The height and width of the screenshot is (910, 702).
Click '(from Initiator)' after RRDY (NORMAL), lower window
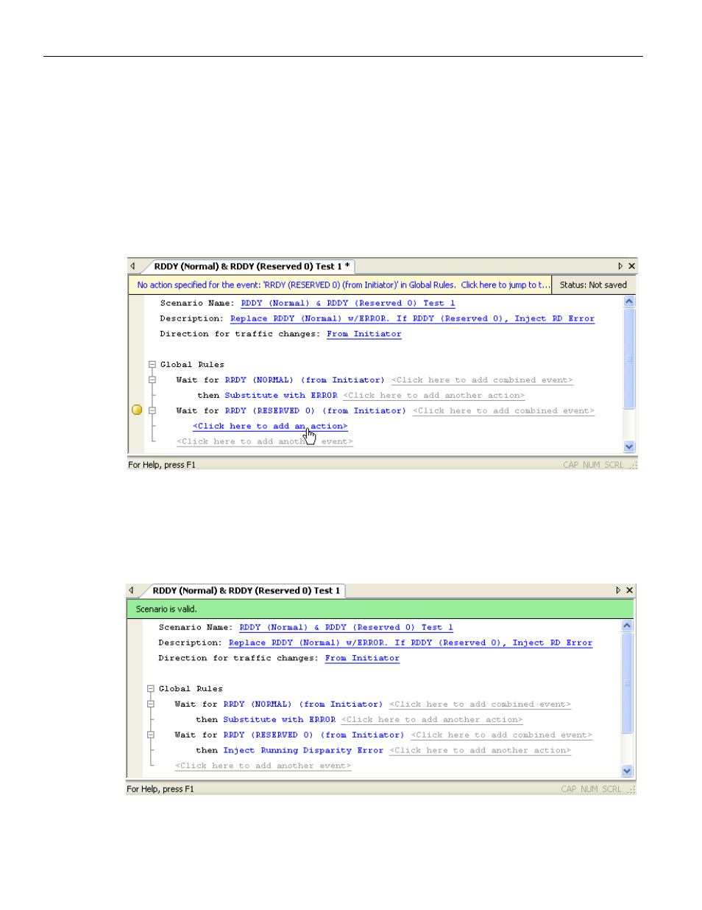[x=341, y=704]
